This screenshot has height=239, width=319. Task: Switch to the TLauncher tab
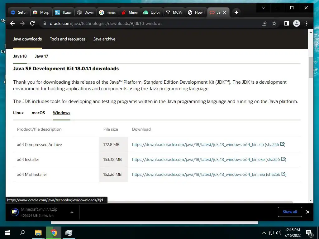(64, 12)
